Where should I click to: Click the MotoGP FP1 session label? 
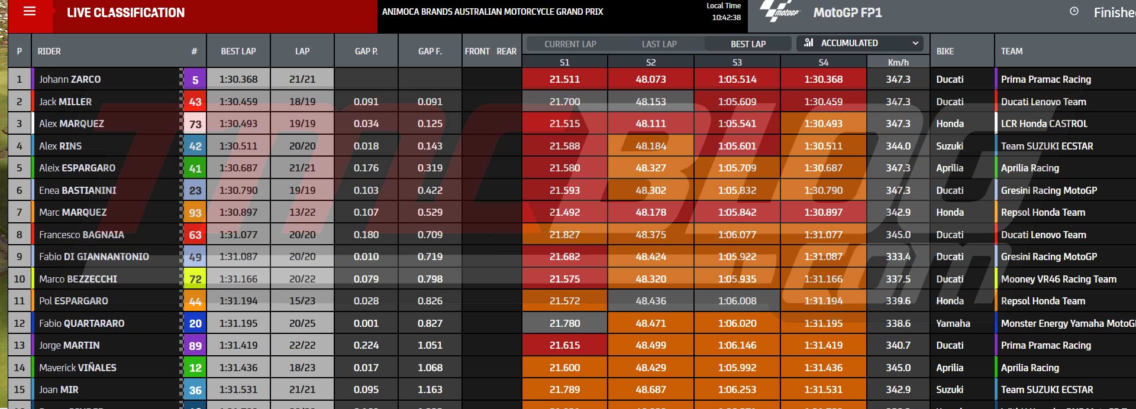[x=847, y=12]
